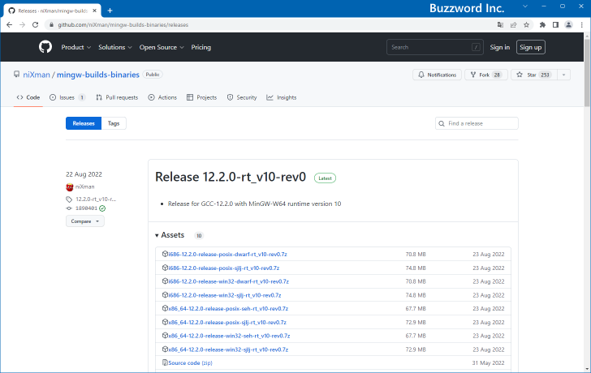Open tab search chevron in title bar

point(525,6)
